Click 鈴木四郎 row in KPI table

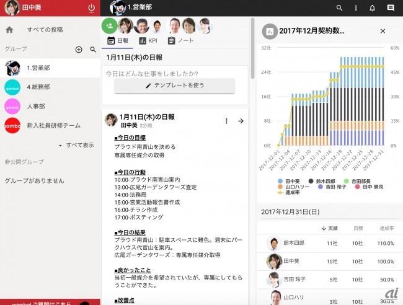point(330,244)
